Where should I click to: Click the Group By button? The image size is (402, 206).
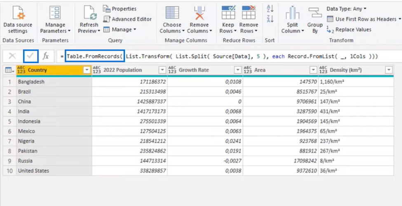[x=315, y=20]
